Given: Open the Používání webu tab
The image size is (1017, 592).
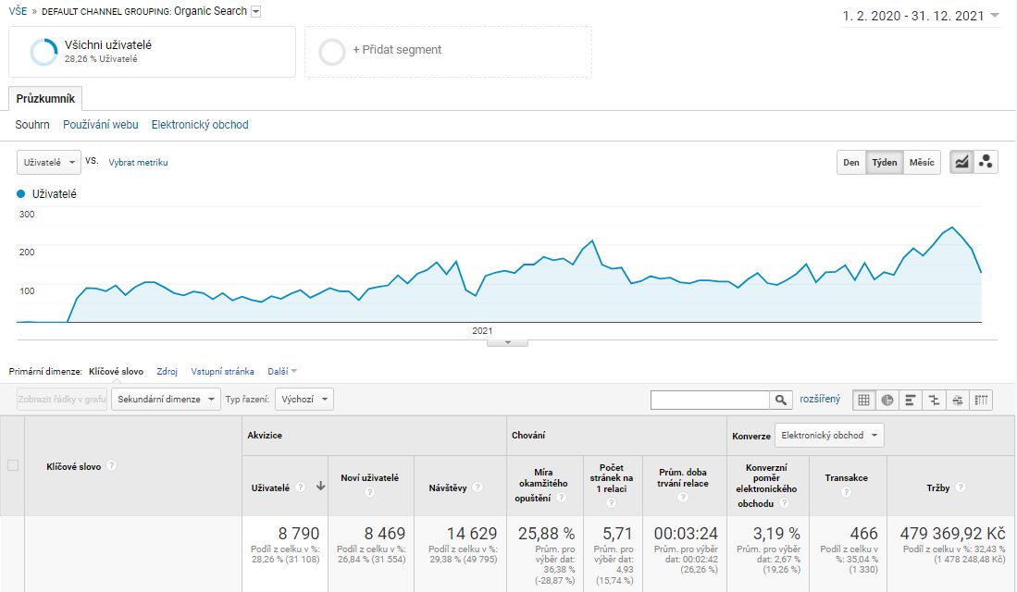Looking at the screenshot, I should click(x=101, y=125).
